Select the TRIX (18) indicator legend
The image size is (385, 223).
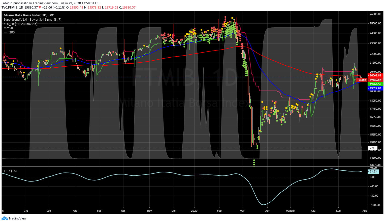click(x=10, y=171)
